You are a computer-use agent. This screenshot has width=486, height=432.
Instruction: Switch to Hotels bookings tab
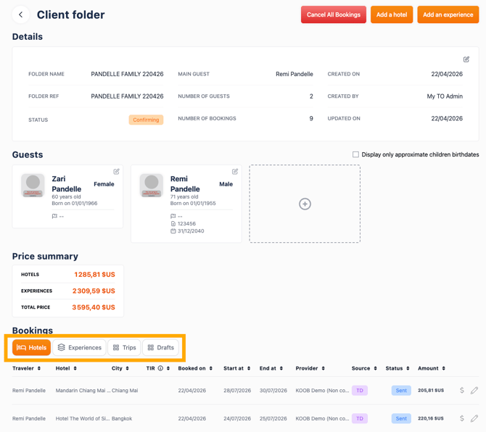click(32, 347)
